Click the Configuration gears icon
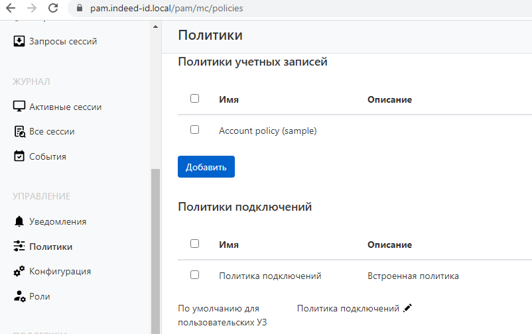Screen dimensions: 532x334 pos(19,271)
